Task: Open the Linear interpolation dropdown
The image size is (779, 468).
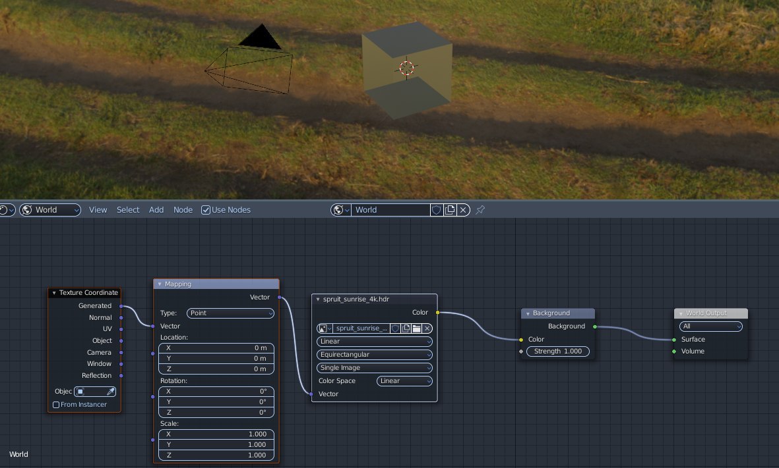Action: (375, 341)
